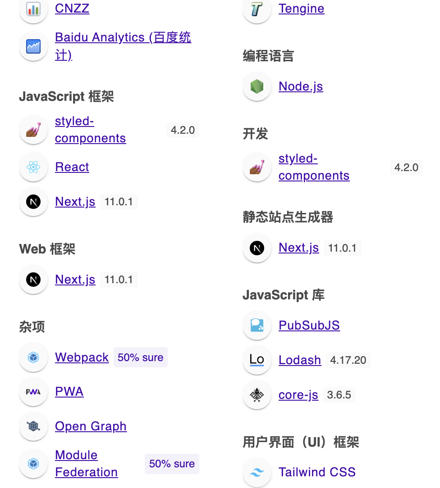
Task: Click the JavaScript 框架 heading
Action: (66, 96)
